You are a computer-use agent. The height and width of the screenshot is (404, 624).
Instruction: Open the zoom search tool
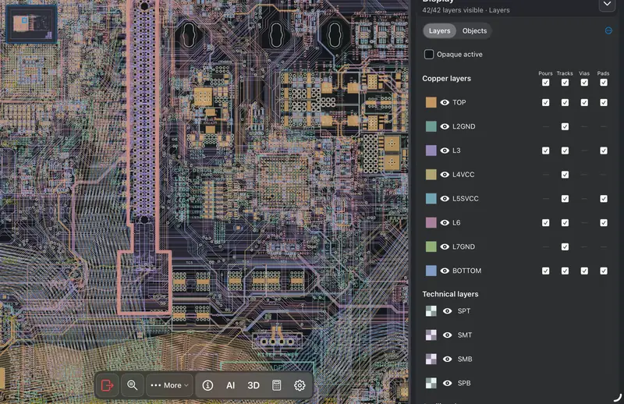click(132, 385)
